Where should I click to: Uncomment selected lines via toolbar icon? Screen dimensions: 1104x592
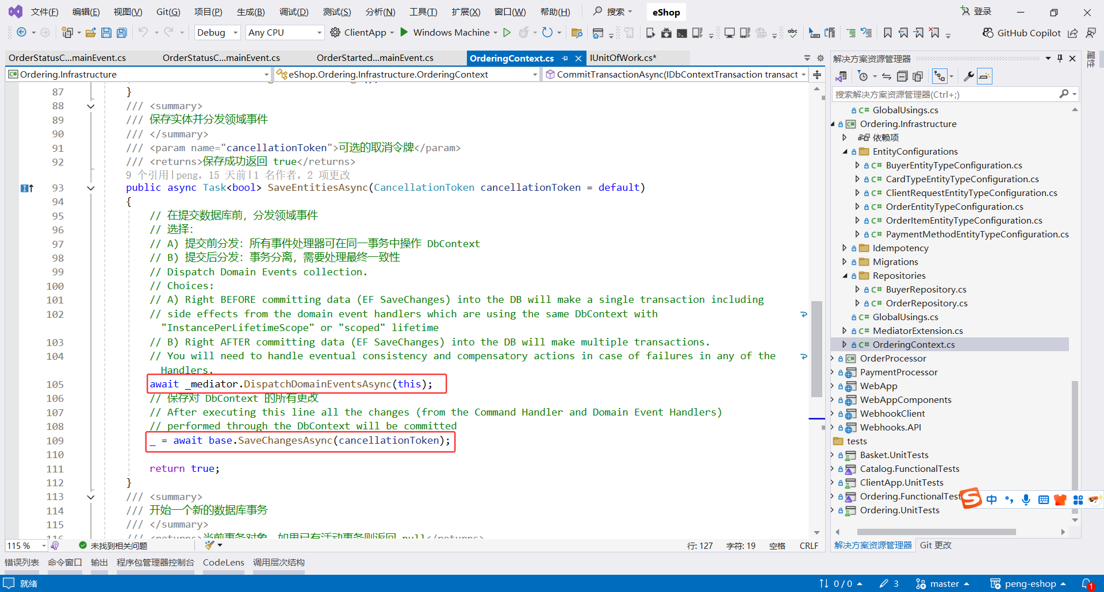click(867, 33)
